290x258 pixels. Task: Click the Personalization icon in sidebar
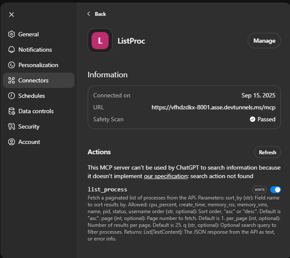click(x=12, y=65)
